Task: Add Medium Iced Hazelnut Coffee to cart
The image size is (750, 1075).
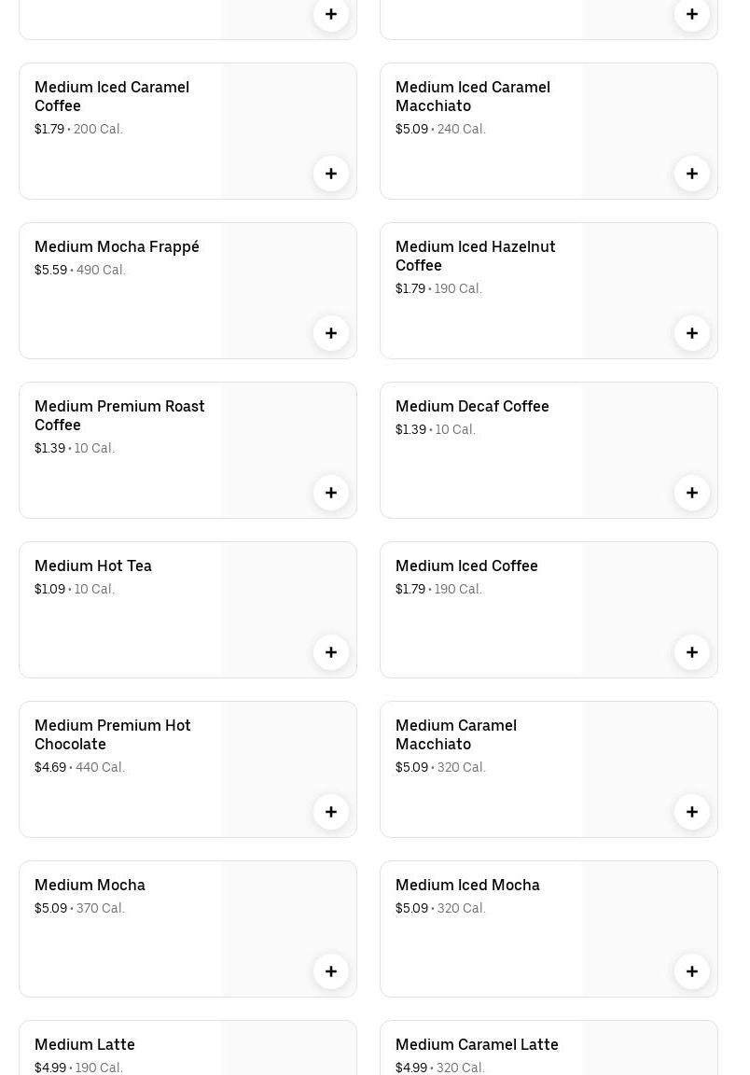Action: [692, 333]
